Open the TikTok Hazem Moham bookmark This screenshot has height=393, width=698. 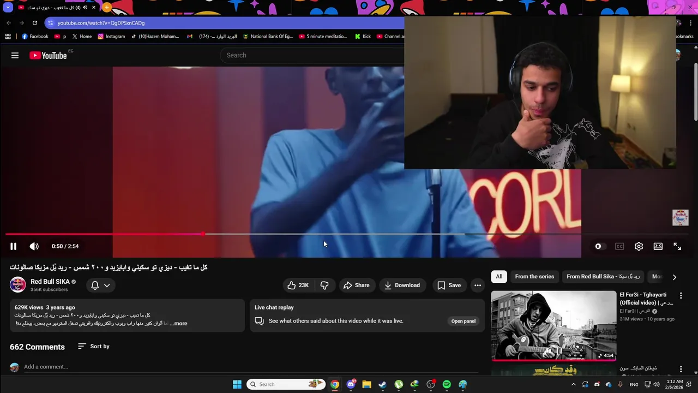click(155, 37)
